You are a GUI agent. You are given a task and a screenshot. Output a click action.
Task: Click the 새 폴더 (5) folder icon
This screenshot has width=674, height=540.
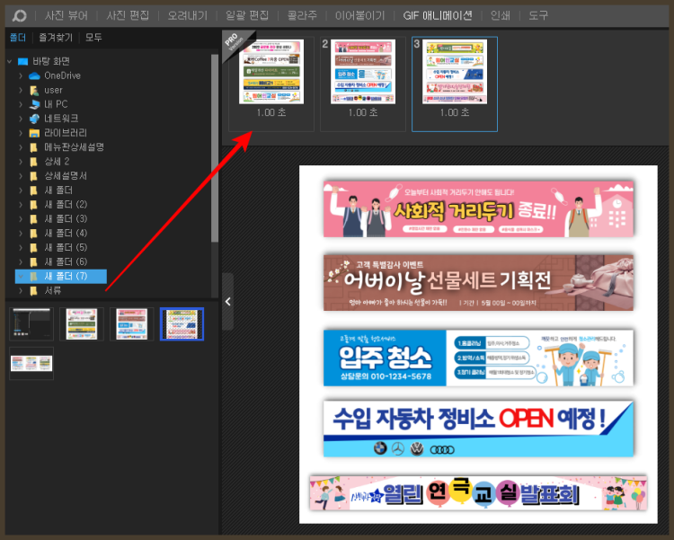tap(34, 248)
